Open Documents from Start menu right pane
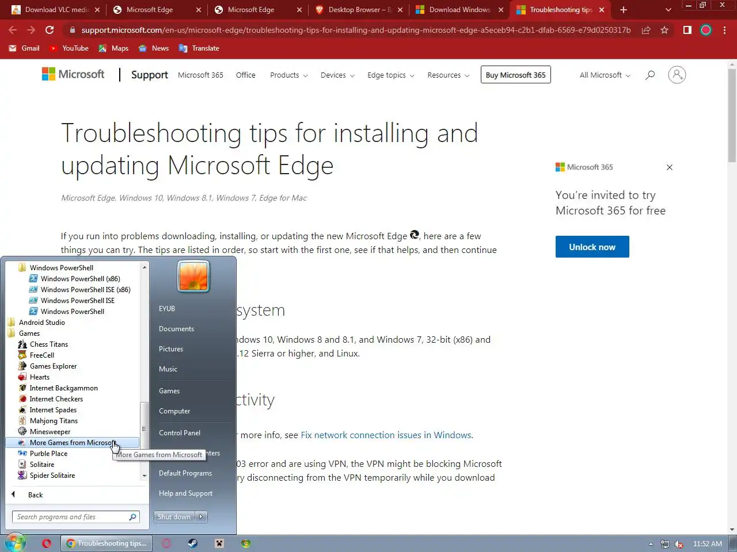737x552 pixels. 176,329
